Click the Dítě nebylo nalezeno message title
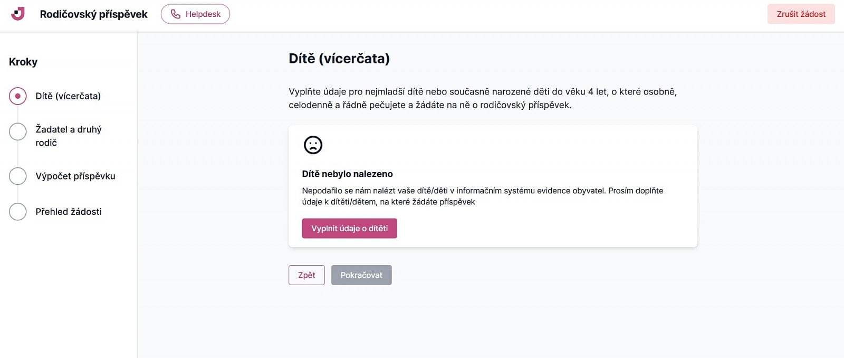Screen dimensions: 844x358 click(x=347, y=174)
